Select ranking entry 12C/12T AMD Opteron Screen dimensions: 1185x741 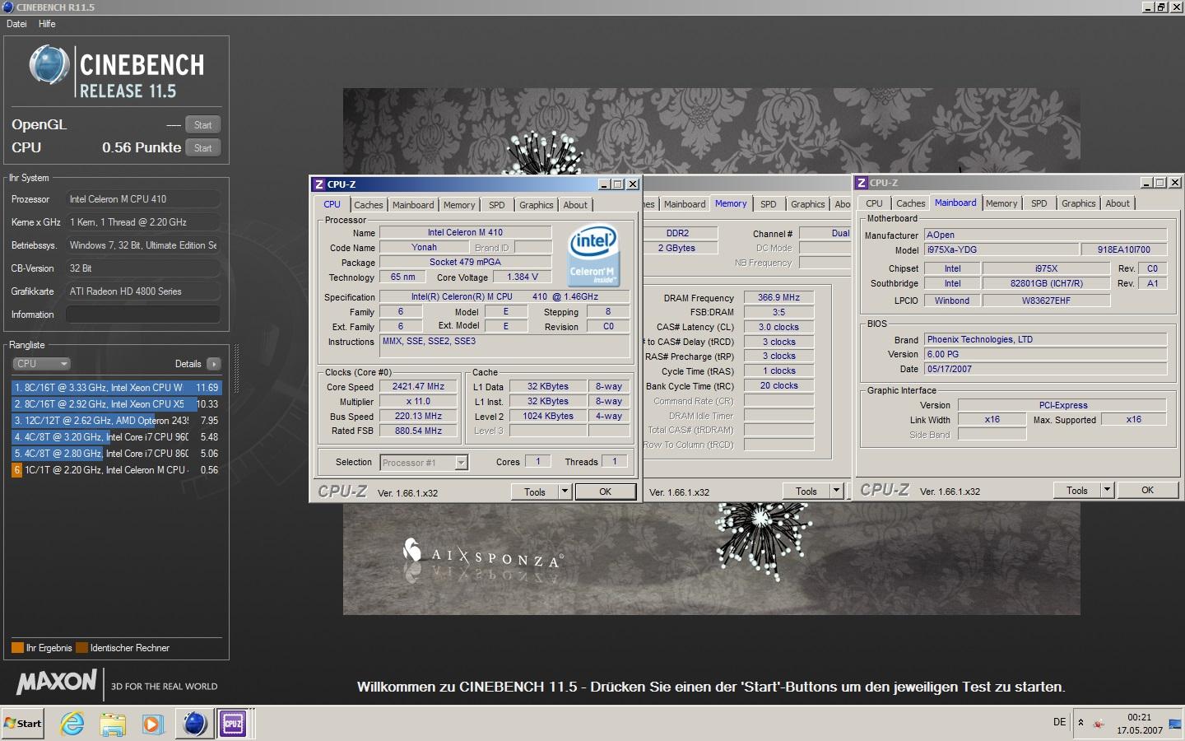pos(116,420)
